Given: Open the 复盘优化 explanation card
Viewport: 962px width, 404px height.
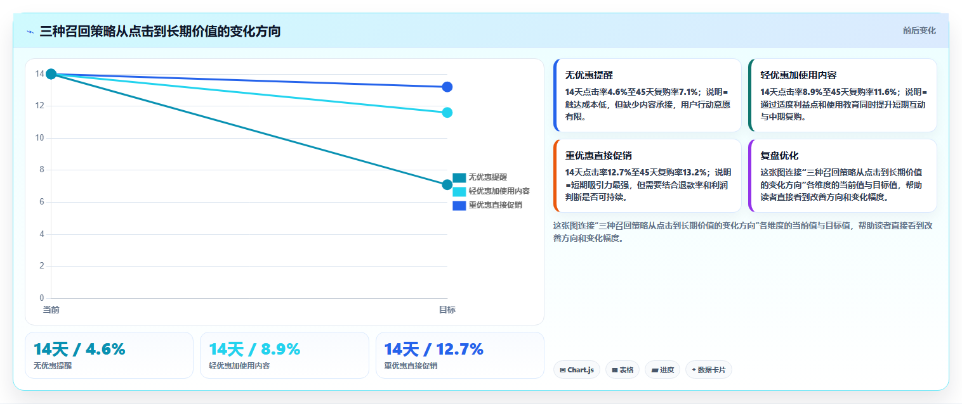Looking at the screenshot, I should pos(842,175).
